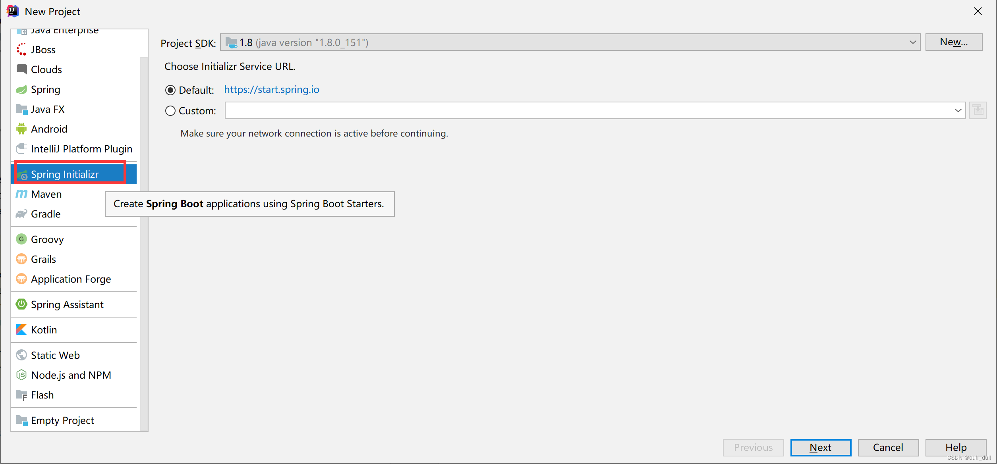Select the Java FX text label
Screen dimensions: 997x464
coord(48,109)
